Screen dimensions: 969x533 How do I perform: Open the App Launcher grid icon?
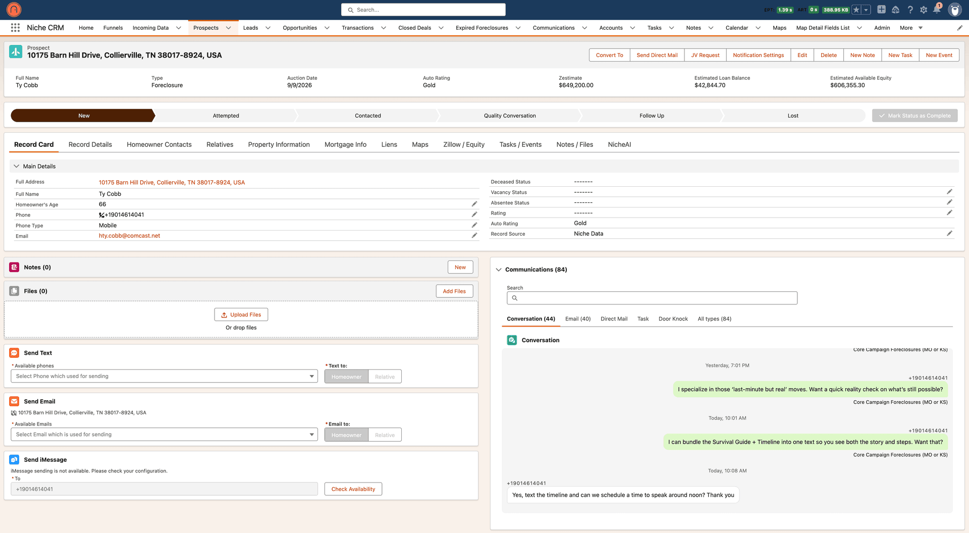pos(15,28)
